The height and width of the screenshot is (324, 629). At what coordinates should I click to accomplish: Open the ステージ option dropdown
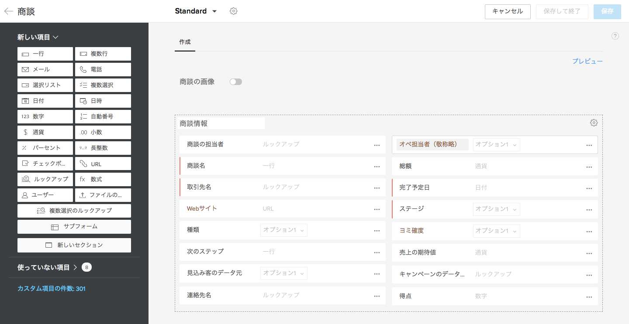click(x=496, y=209)
